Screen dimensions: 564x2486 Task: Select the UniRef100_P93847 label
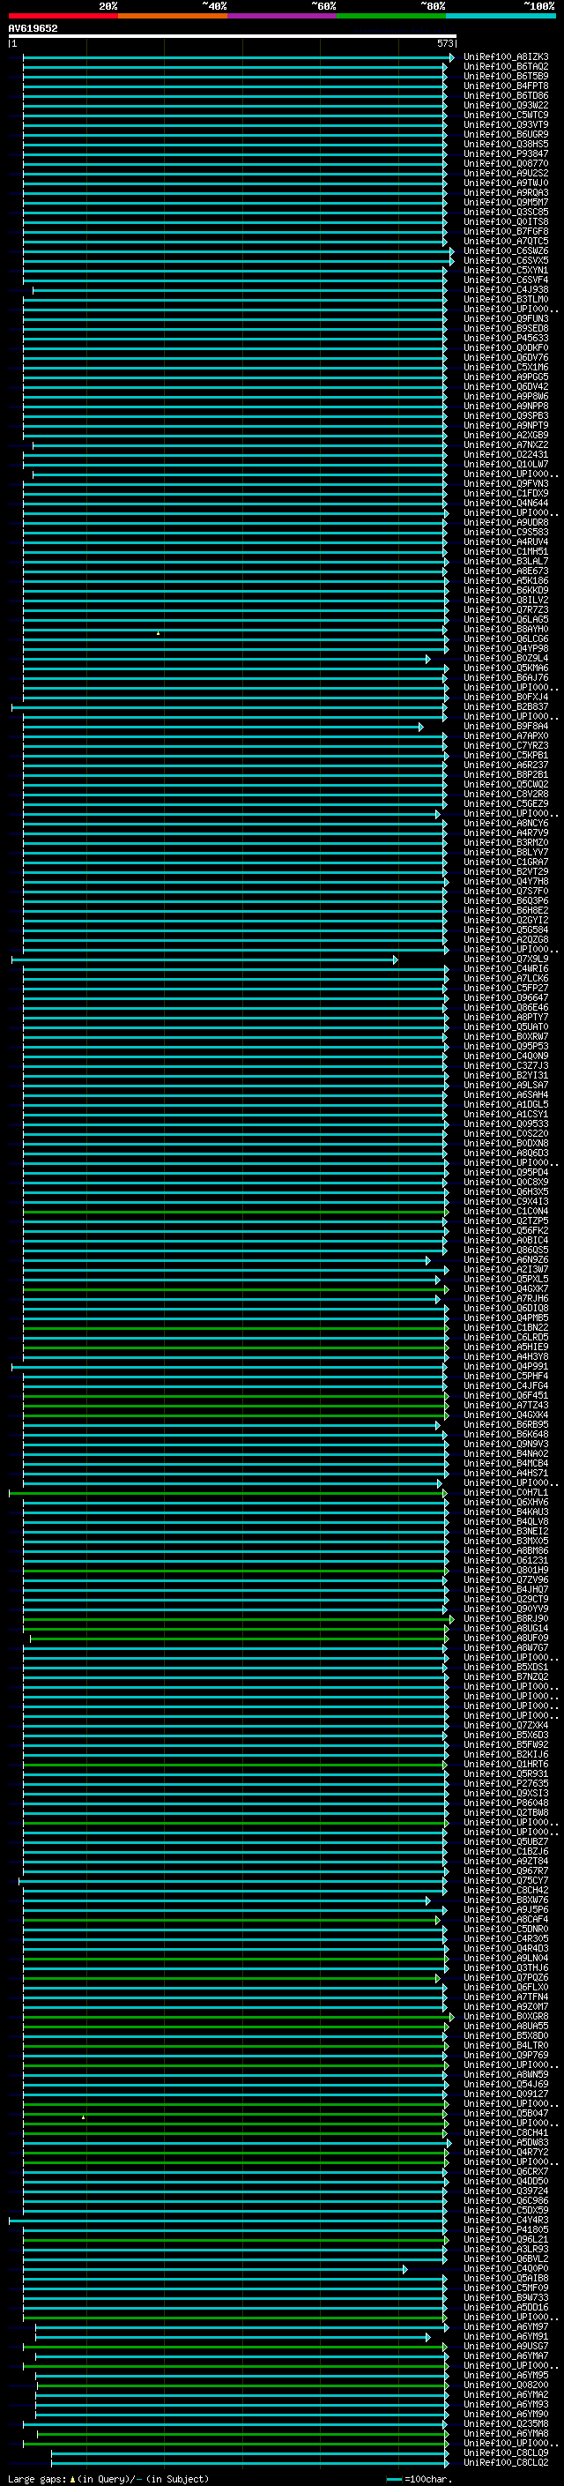click(x=506, y=153)
